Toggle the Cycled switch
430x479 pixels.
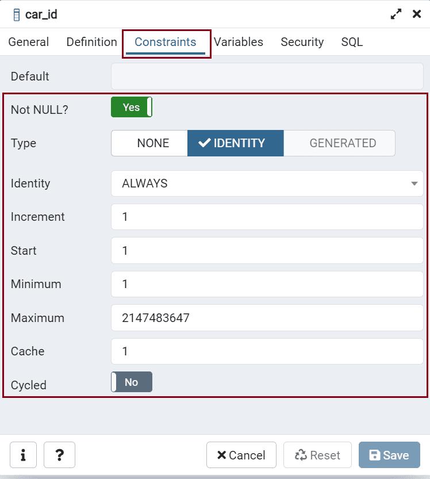coord(132,382)
